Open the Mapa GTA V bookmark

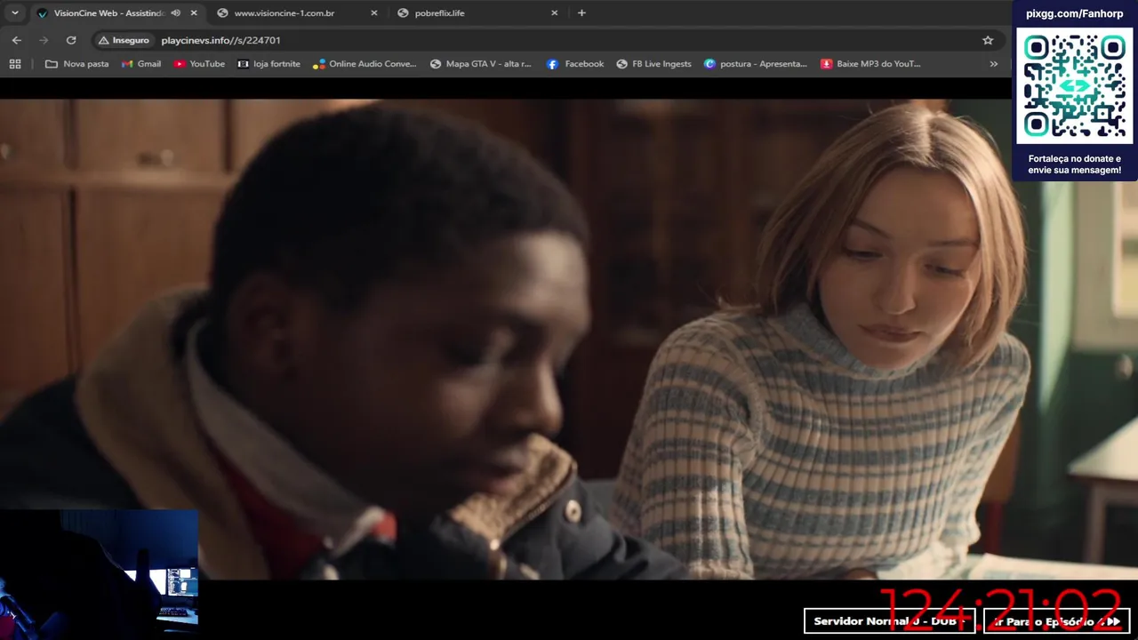pyautogui.click(x=481, y=64)
